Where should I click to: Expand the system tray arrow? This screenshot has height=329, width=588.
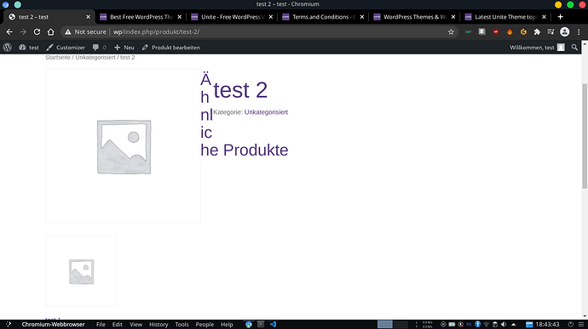[513, 325]
